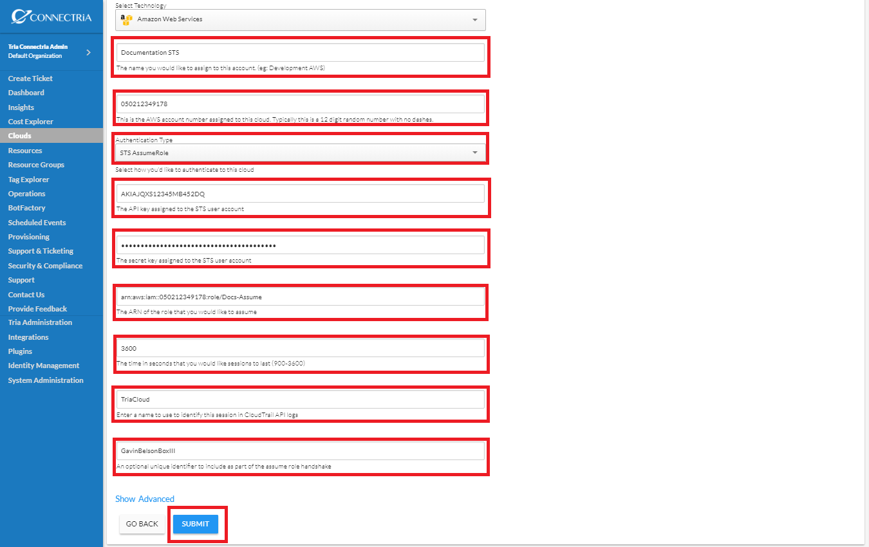Click the masked secret key field
The image size is (869, 547).
point(301,245)
